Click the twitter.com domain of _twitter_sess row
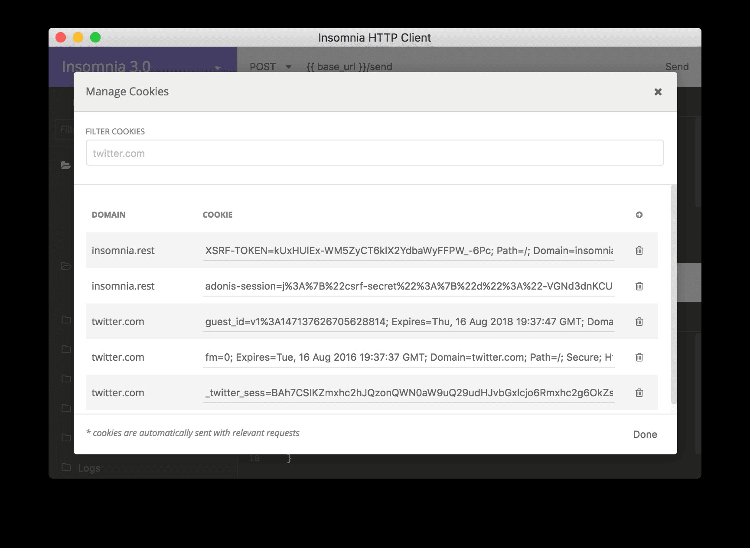This screenshot has width=750, height=548. (118, 393)
